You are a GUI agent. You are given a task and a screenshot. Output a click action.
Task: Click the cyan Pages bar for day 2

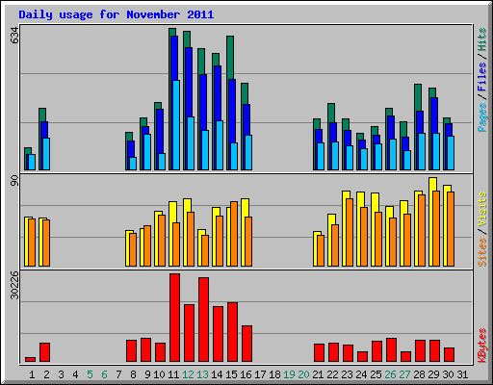[x=46, y=154]
